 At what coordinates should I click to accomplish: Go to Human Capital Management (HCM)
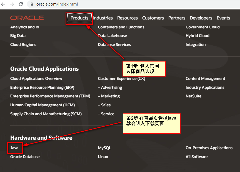pos(42,105)
